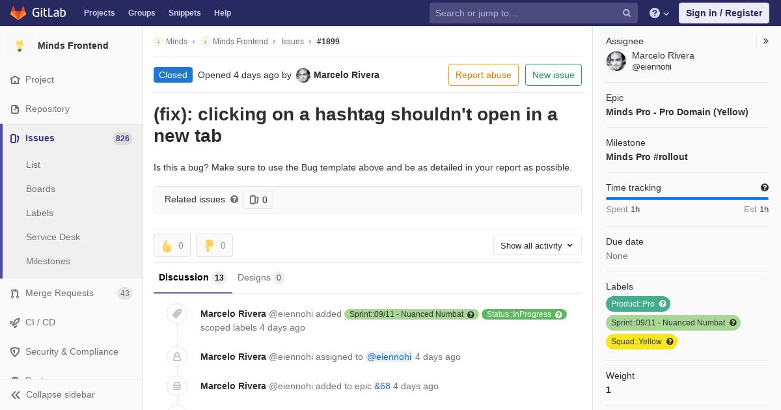
Task: Switch to Designs tab
Action: (x=261, y=278)
